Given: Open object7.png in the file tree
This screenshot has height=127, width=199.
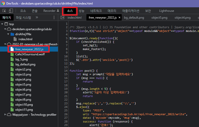Looking at the screenshot, I should point(23,95).
